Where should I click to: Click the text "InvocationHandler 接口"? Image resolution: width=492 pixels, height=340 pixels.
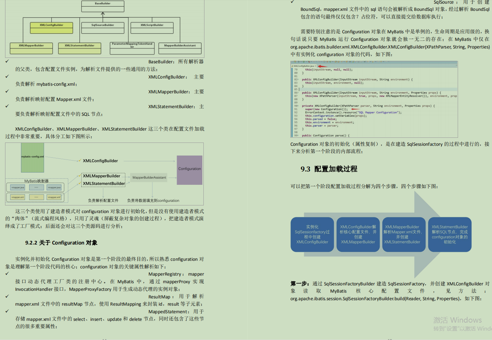tap(40, 289)
